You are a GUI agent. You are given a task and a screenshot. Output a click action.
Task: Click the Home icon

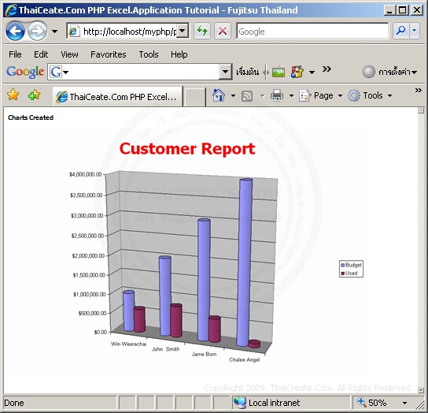pos(219,95)
